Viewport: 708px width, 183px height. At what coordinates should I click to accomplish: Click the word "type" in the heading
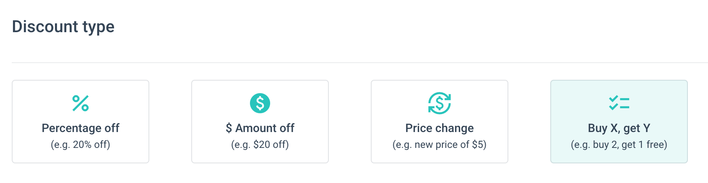(x=99, y=28)
